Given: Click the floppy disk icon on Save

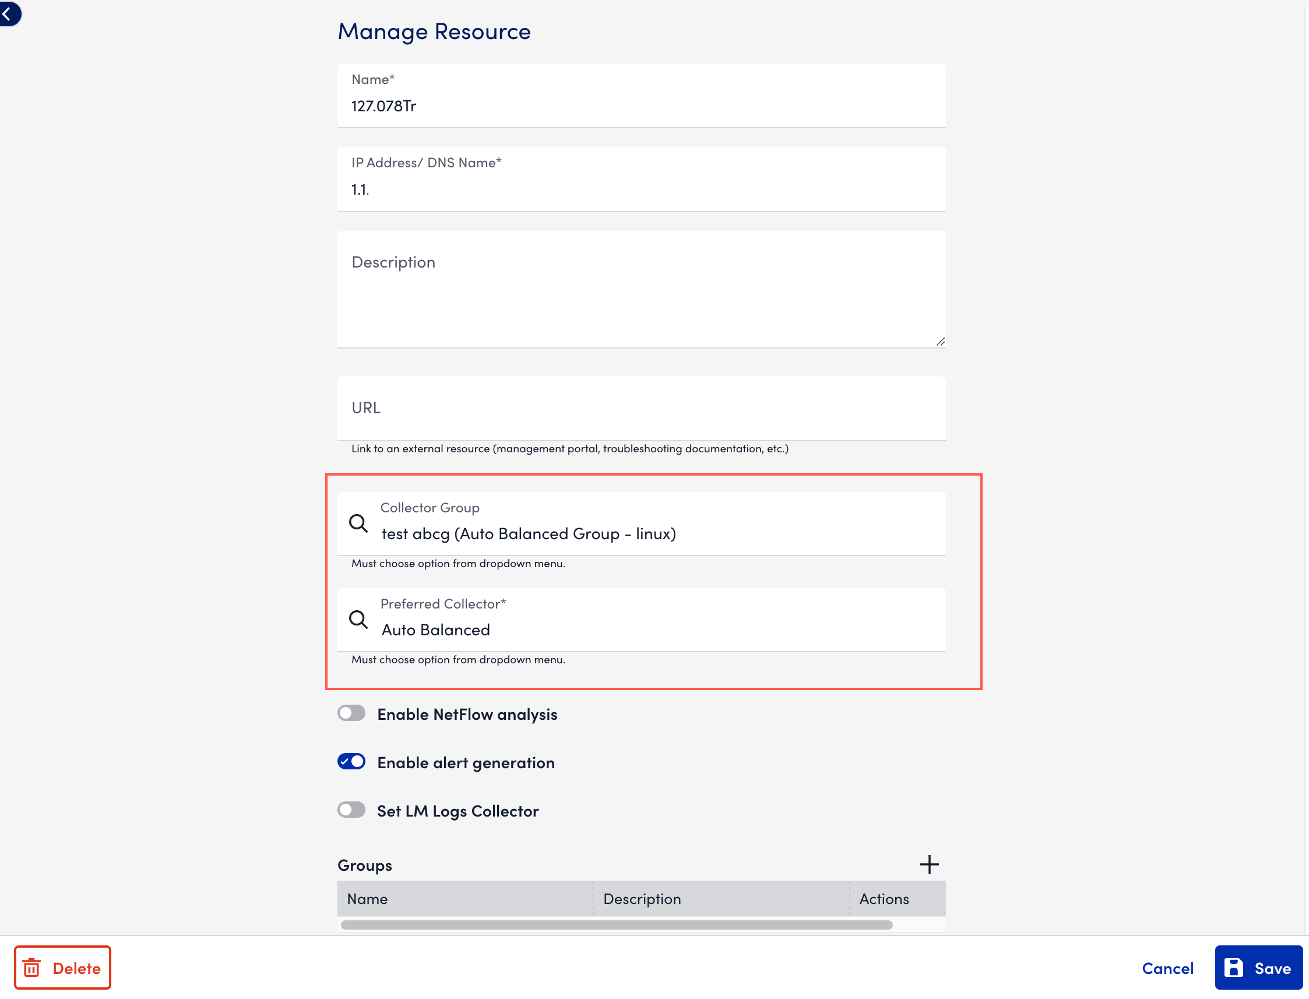Looking at the screenshot, I should tap(1234, 968).
